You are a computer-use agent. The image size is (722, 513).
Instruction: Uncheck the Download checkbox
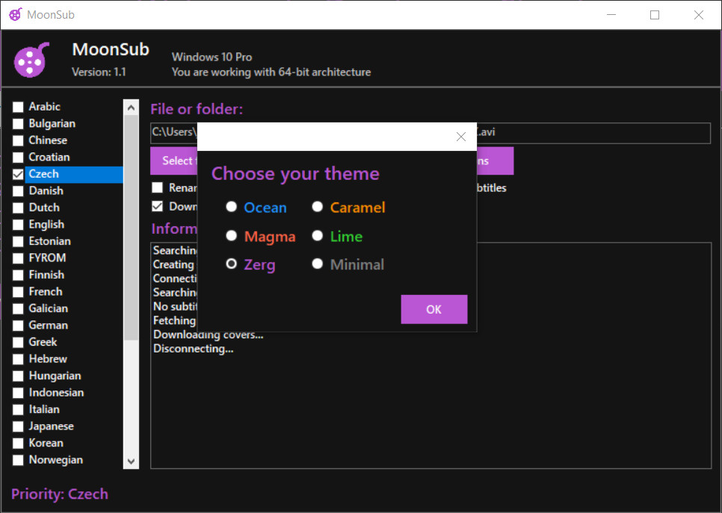click(158, 206)
